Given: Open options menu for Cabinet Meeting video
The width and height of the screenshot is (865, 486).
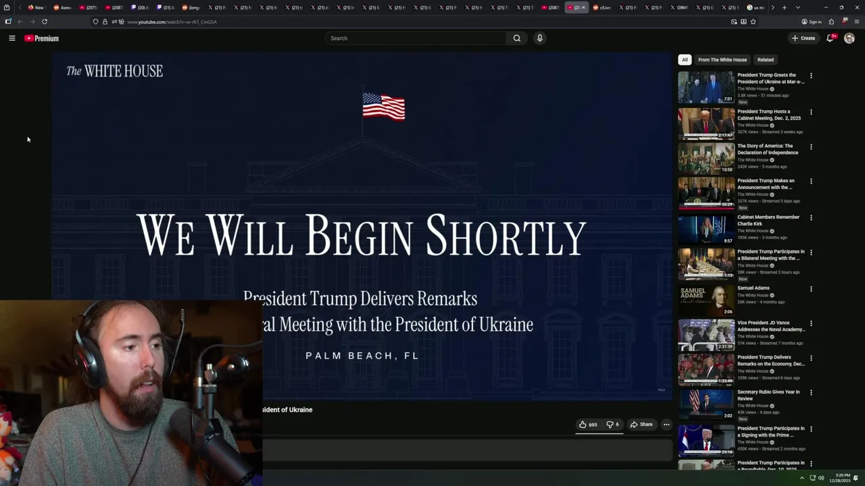Looking at the screenshot, I should pyautogui.click(x=811, y=112).
